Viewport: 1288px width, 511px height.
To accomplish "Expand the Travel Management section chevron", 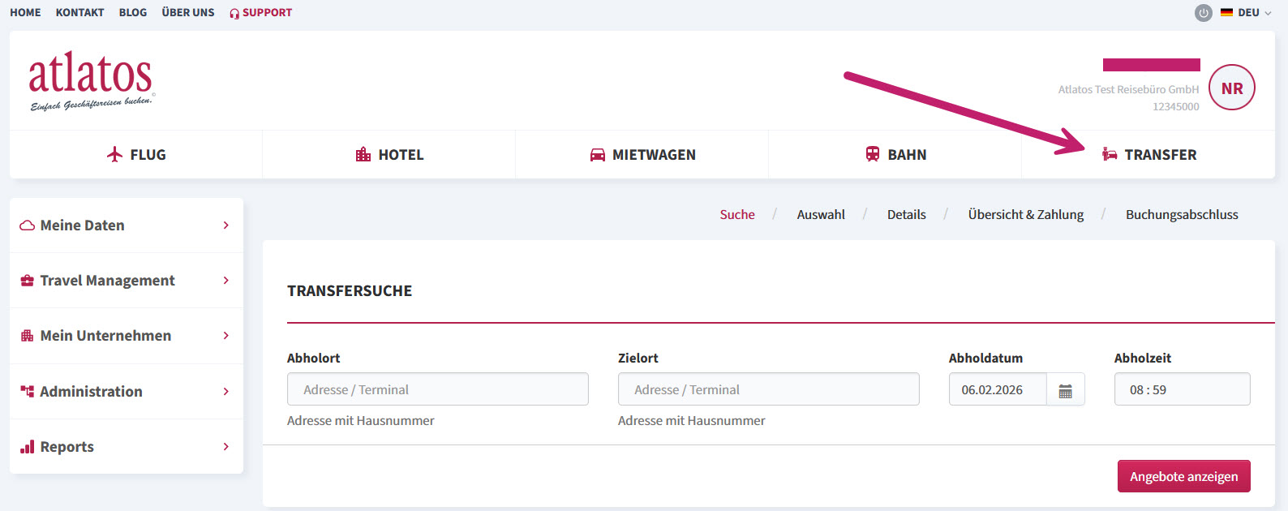I will pos(226,281).
